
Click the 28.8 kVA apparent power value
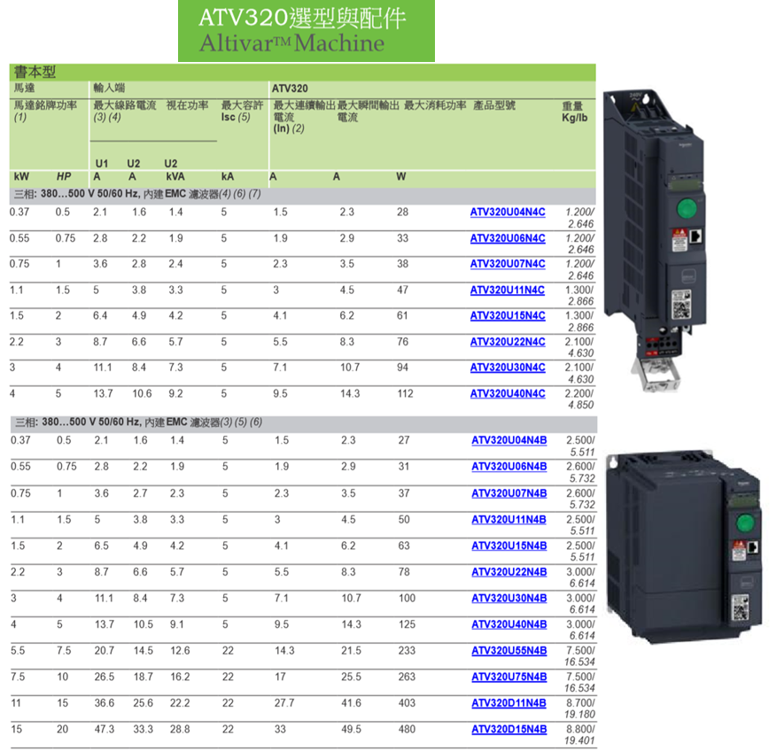pos(180,730)
